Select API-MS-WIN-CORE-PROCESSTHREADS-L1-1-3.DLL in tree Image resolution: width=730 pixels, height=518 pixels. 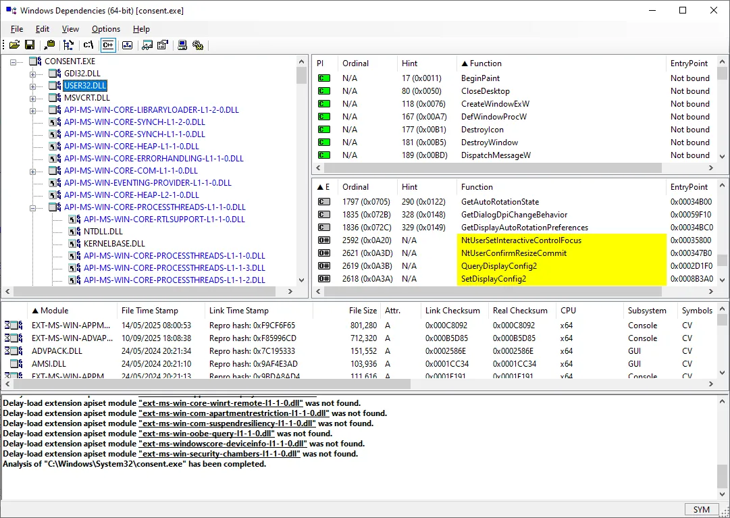pyautogui.click(x=174, y=267)
